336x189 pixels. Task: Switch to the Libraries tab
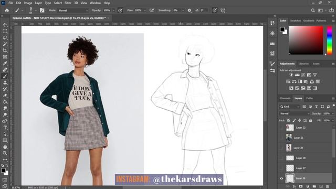[303, 64]
